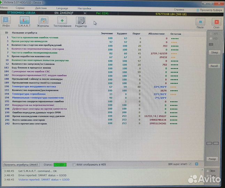Viewport: 225px width, 188px height.
Task: Select the API radio button
Action: click(x=210, y=34)
